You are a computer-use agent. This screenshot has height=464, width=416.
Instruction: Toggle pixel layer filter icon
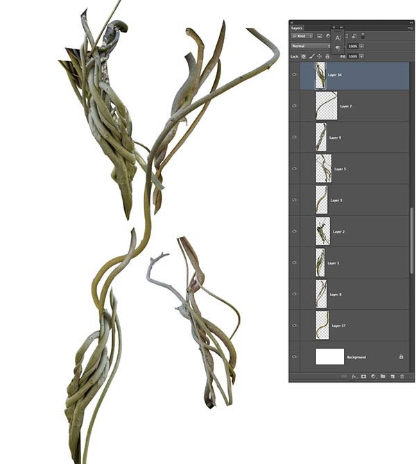[320, 36]
